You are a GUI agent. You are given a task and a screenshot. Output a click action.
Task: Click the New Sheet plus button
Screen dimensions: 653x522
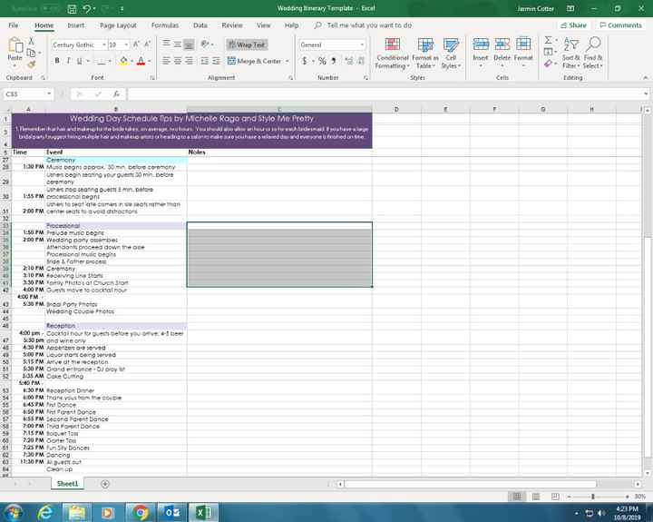(105, 484)
